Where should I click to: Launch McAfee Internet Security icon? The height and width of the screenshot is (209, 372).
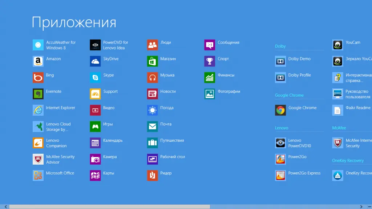click(x=337, y=143)
